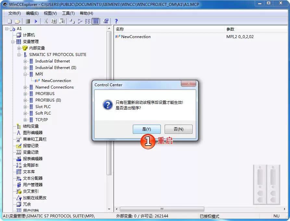Expand the Soft PLC node
Viewport: 290px width, 221px height.
(x=25, y=113)
